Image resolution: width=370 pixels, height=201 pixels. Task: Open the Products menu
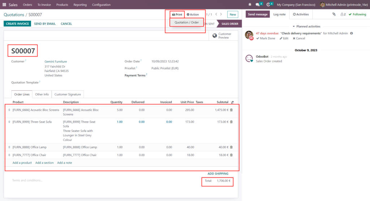coord(62,5)
